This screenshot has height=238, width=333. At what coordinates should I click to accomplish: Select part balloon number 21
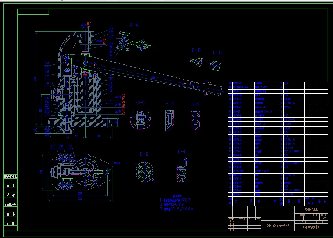coord(47,106)
